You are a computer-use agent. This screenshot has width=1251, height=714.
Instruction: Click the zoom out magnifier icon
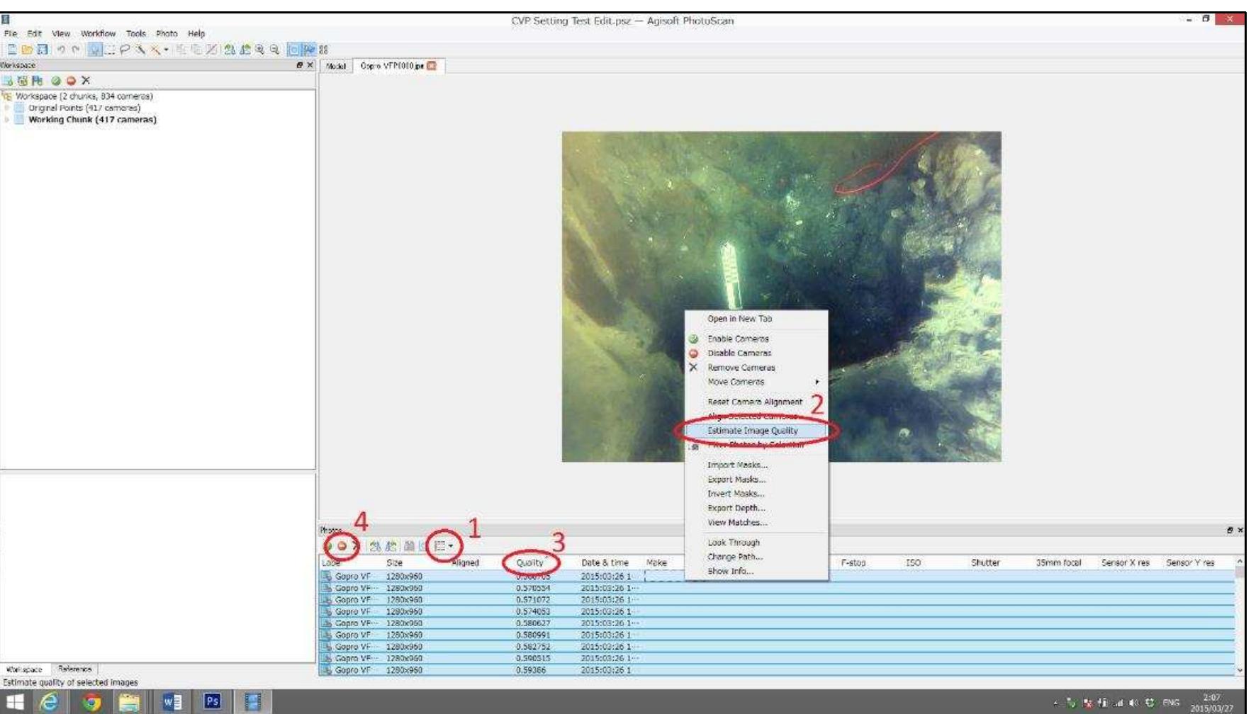(x=274, y=50)
